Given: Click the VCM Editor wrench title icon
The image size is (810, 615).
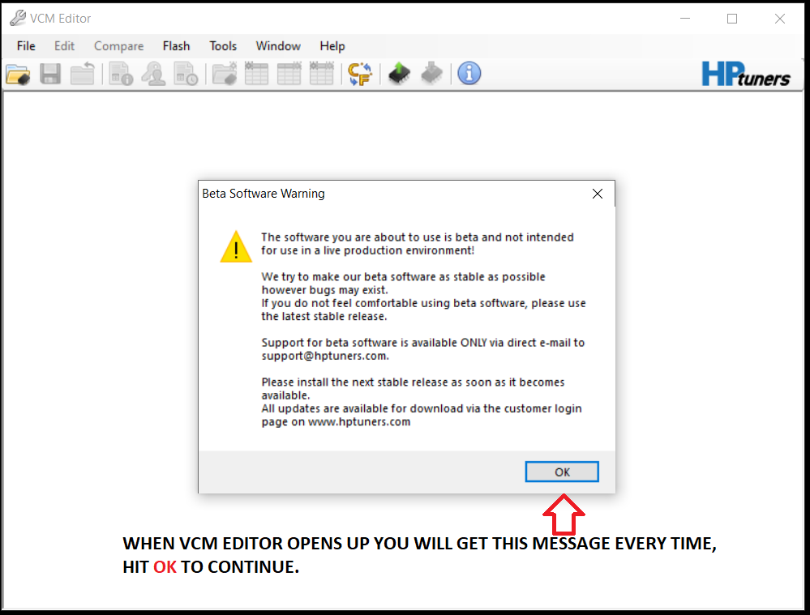Looking at the screenshot, I should (x=18, y=18).
